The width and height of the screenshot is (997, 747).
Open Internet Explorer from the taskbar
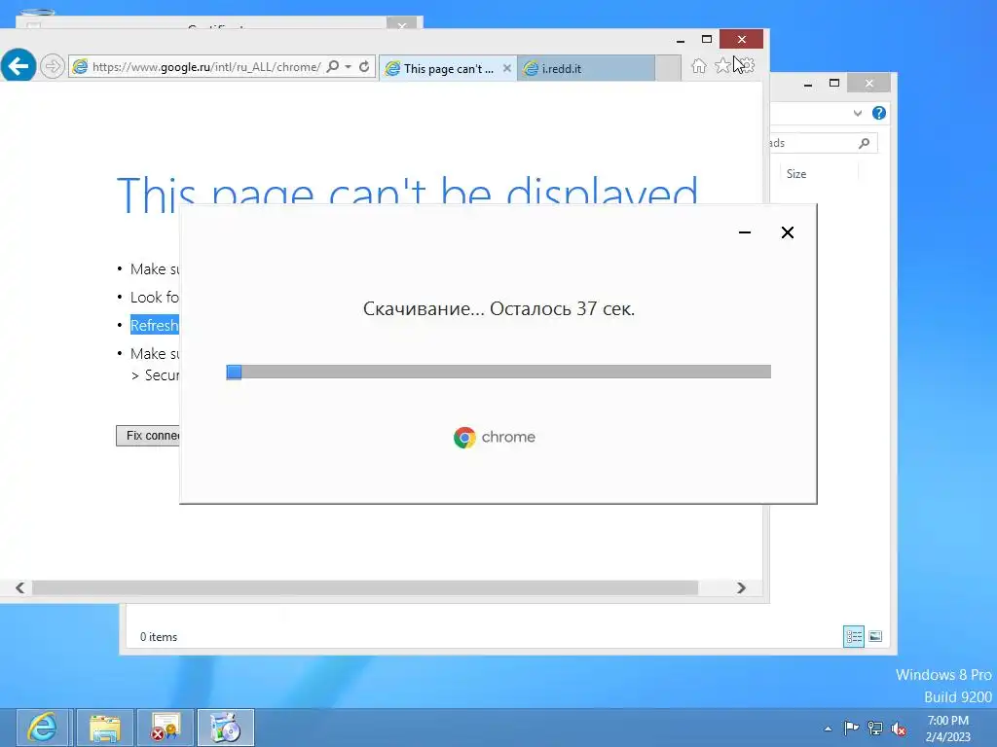[44, 728]
